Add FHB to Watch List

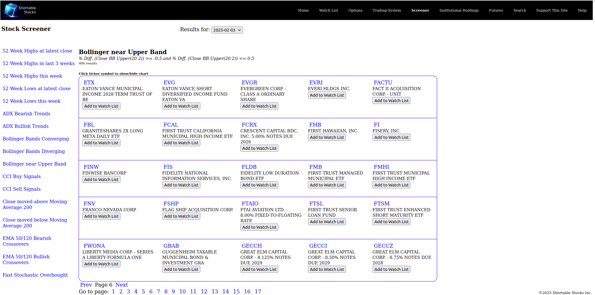pos(327,137)
